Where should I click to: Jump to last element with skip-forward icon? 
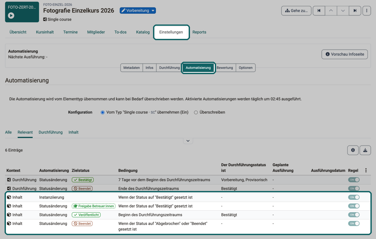point(355,10)
